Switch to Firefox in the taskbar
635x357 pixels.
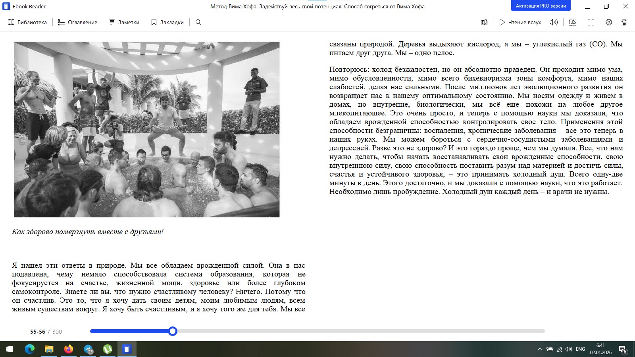pyautogui.click(x=69, y=349)
